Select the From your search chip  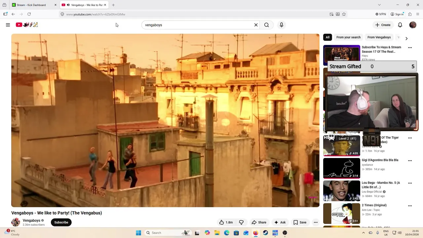pyautogui.click(x=348, y=37)
